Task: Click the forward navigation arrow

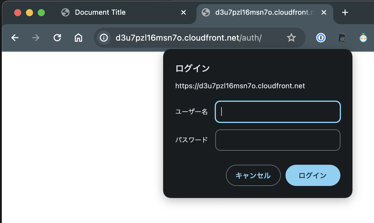Action: [x=36, y=38]
